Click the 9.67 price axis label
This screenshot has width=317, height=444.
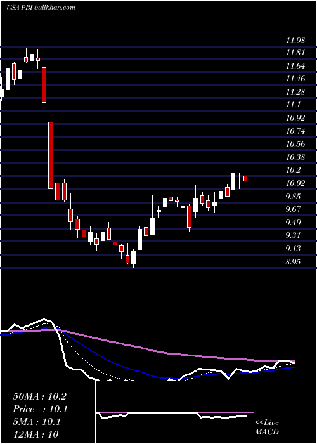click(x=293, y=209)
